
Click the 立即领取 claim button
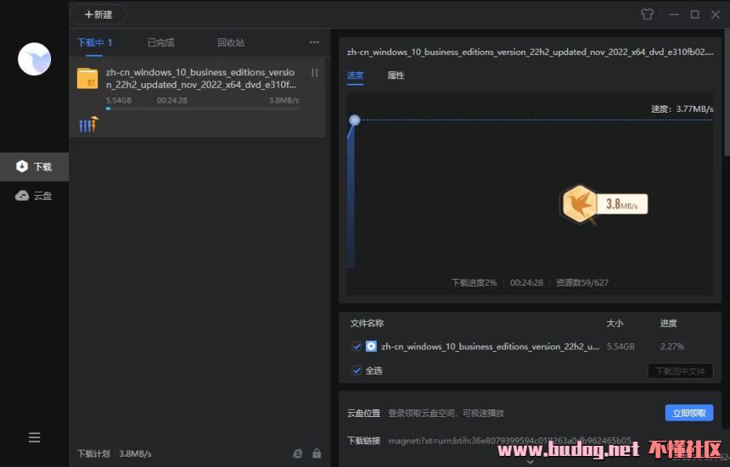click(689, 413)
